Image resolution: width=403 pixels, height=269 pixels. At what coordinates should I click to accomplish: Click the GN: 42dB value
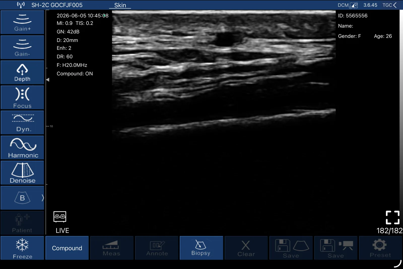(68, 32)
